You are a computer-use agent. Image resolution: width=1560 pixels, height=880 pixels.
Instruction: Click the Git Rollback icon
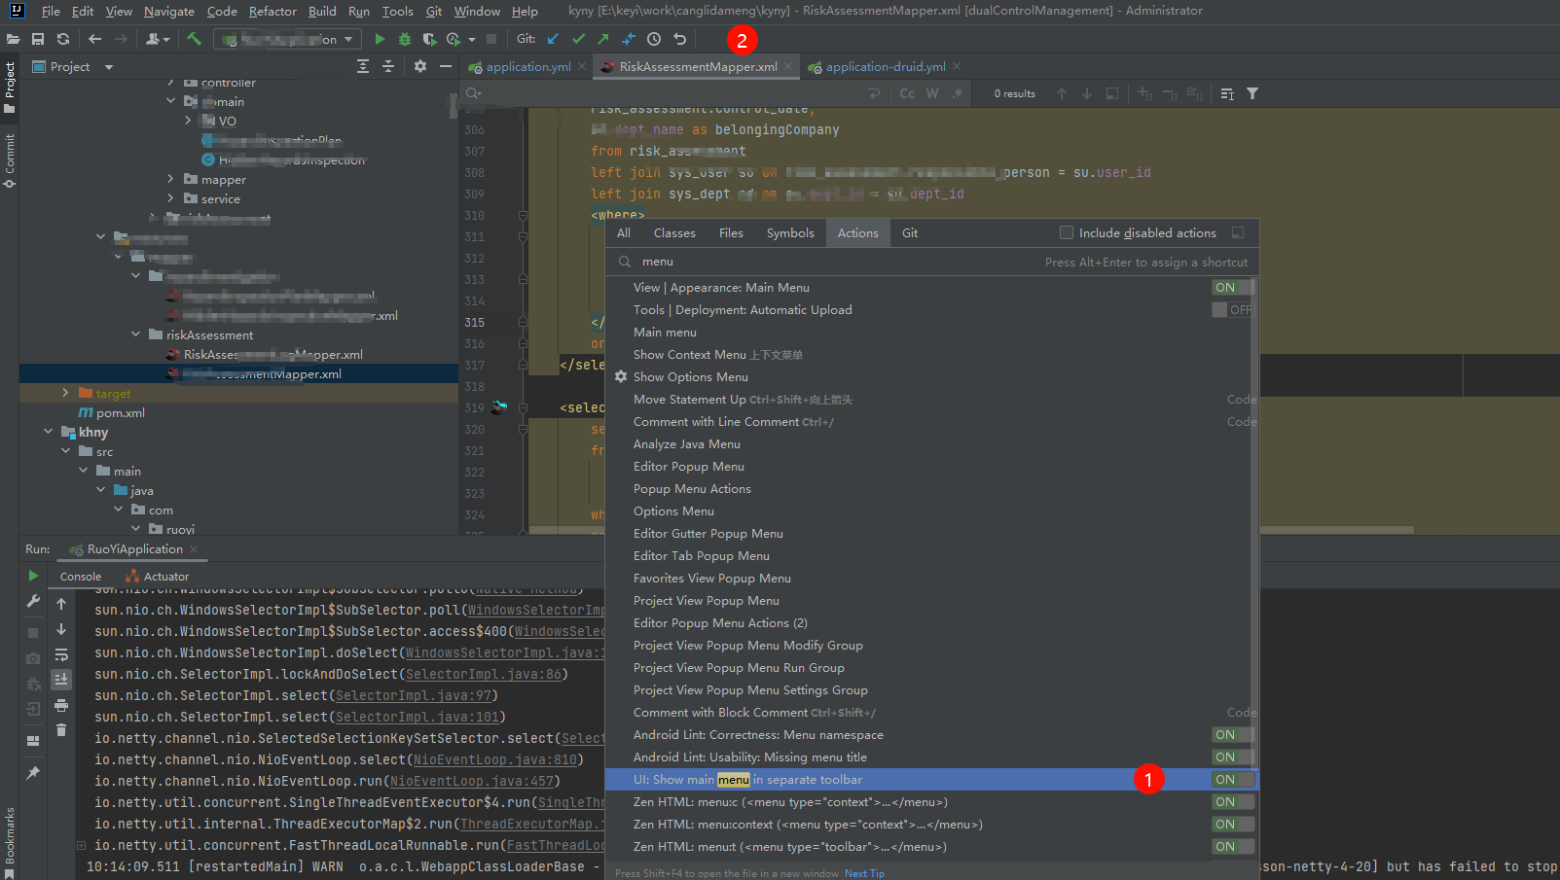click(679, 39)
